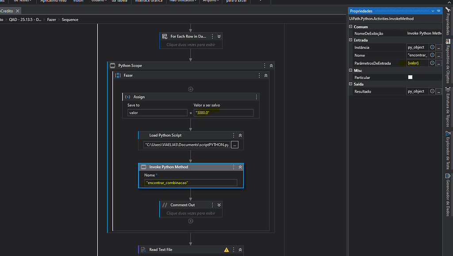Open the Comment Out options menu
This screenshot has width=453, height=256.
(x=212, y=205)
